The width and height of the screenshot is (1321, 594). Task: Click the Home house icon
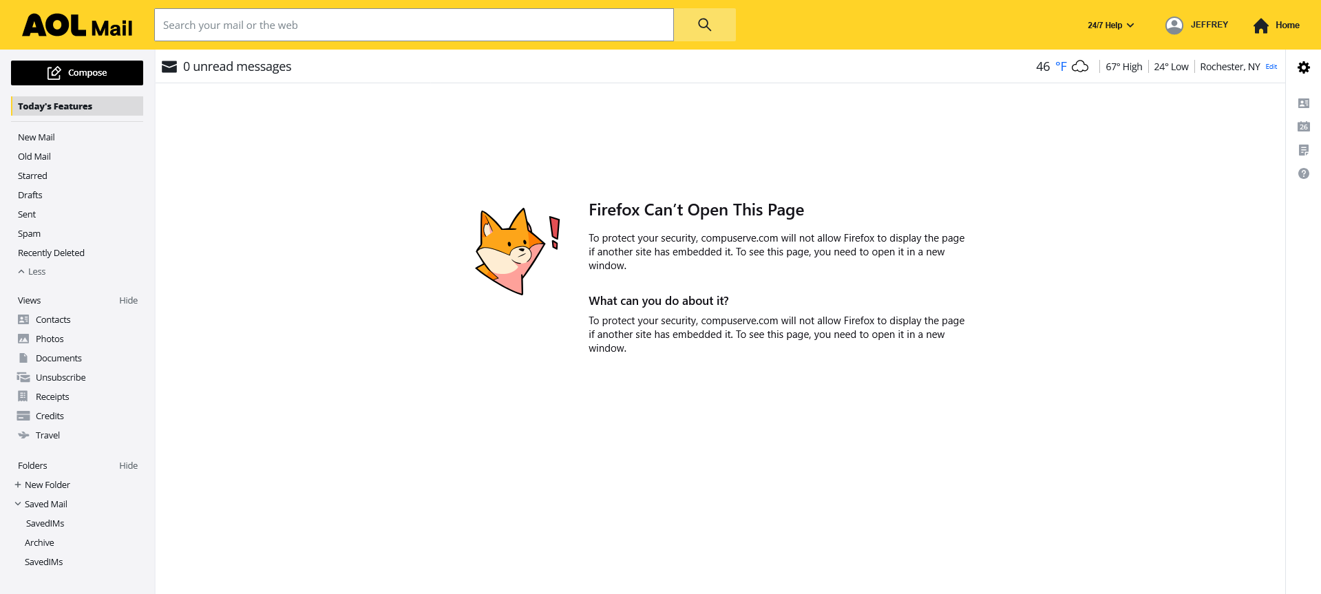pos(1261,25)
